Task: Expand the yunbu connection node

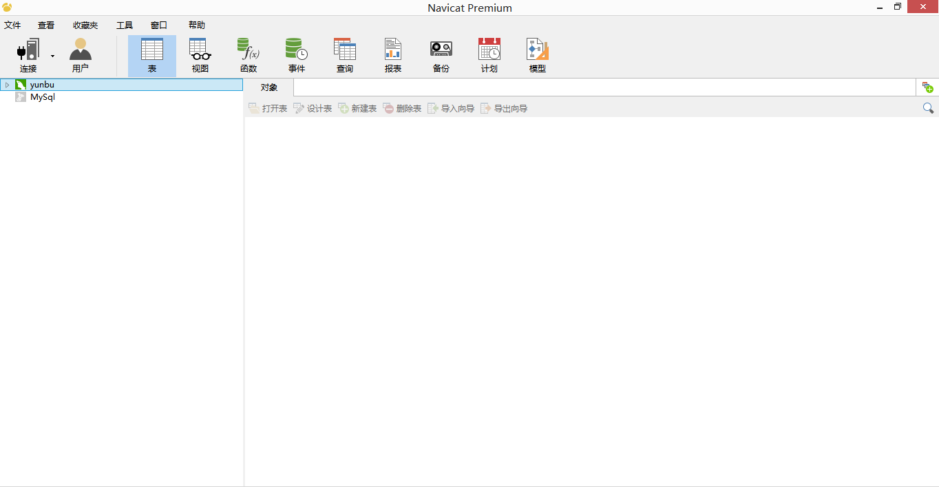Action: [x=7, y=84]
